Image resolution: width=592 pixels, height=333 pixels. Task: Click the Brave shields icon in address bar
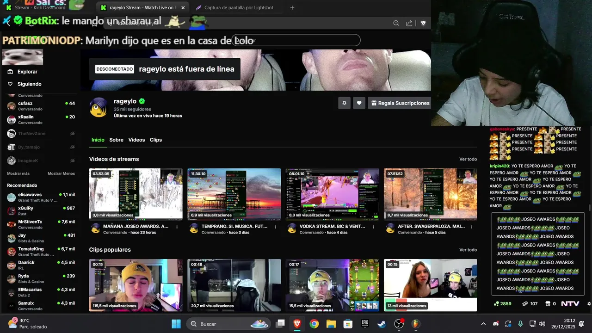(423, 23)
